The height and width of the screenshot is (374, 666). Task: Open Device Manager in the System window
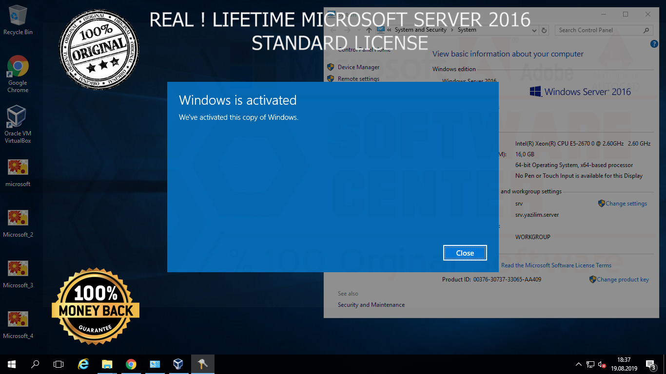(x=358, y=67)
